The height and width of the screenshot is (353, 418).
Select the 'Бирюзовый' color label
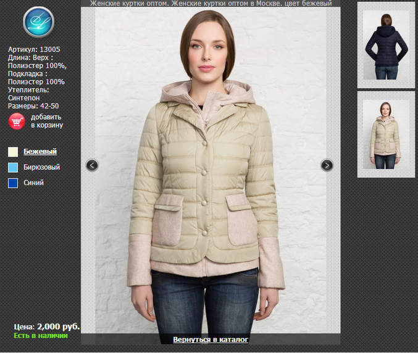(42, 167)
